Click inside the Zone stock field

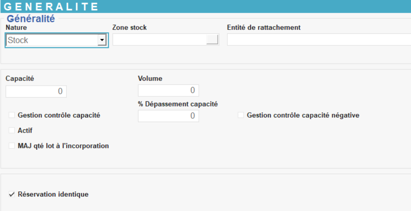[159, 40]
